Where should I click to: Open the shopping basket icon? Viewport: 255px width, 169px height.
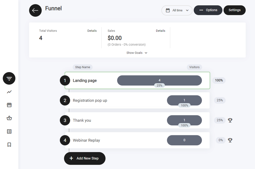pyautogui.click(x=9, y=118)
